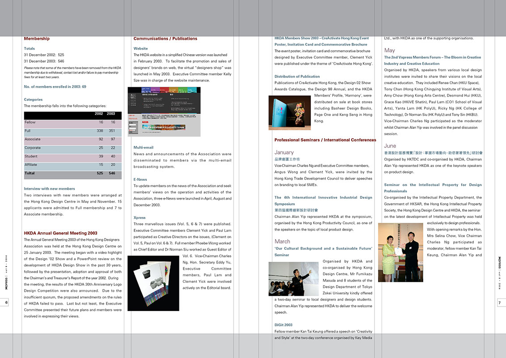Select the "January" month heading

click(284, 152)
